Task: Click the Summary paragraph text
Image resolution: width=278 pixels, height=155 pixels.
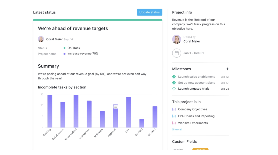Action: coord(92,76)
